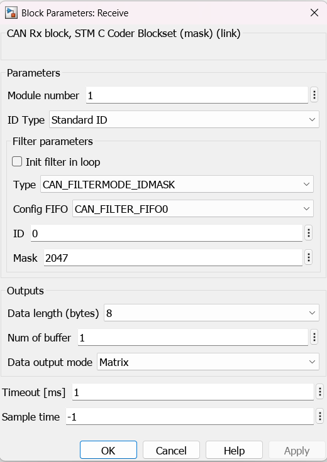Click into the Sample time input field

(x=189, y=417)
